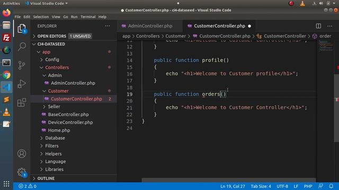Click the Visual Studio Code dock icon
Screen dimensions: 339x190
(x=6, y=87)
